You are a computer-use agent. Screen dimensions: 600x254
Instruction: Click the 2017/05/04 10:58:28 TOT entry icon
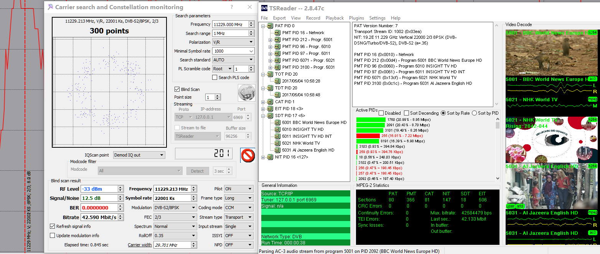coord(277,81)
